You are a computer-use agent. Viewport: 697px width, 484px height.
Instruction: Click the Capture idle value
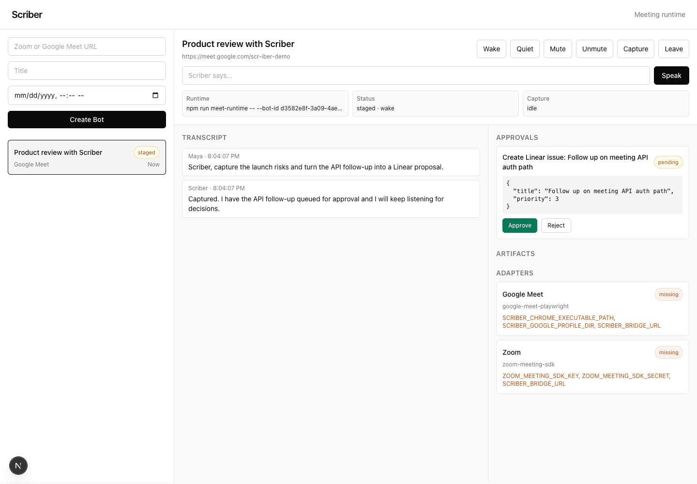pos(532,108)
